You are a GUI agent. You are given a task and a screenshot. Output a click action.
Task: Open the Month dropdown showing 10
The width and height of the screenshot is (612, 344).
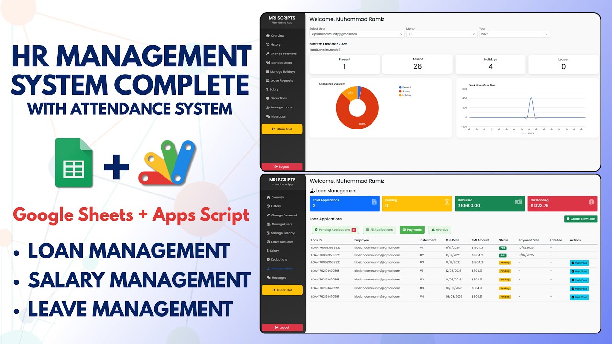[442, 34]
